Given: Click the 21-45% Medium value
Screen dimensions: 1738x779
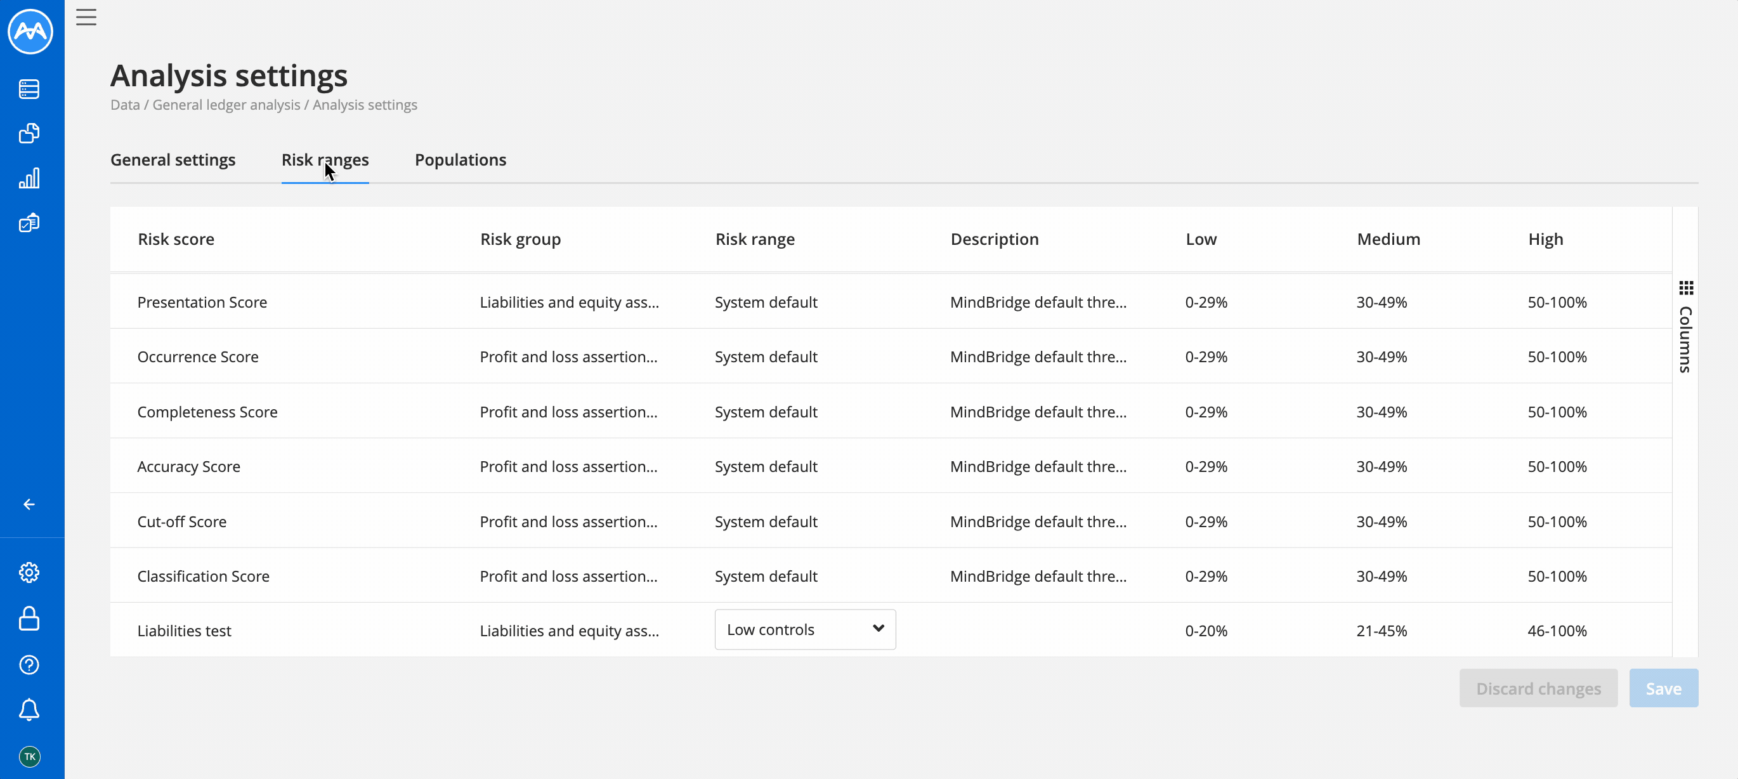Looking at the screenshot, I should tap(1382, 631).
